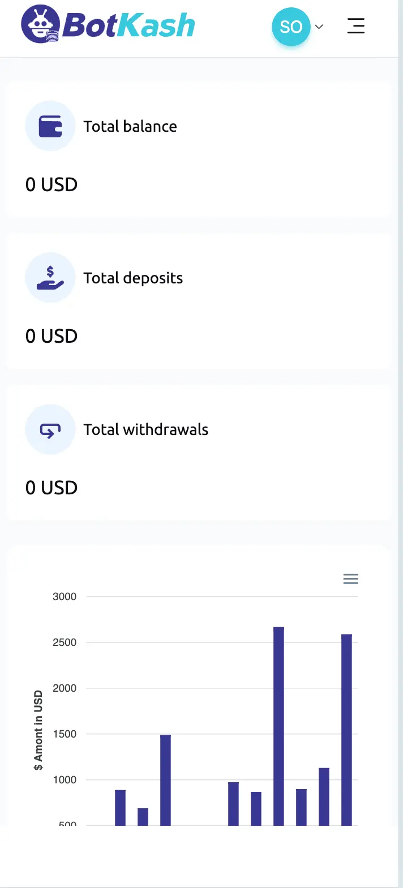Select the Total balance label
The width and height of the screenshot is (403, 888).
[x=130, y=126]
